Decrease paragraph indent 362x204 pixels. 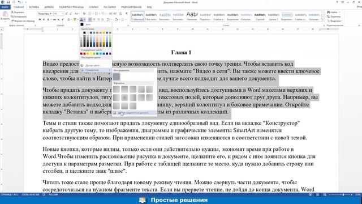pos(111,14)
